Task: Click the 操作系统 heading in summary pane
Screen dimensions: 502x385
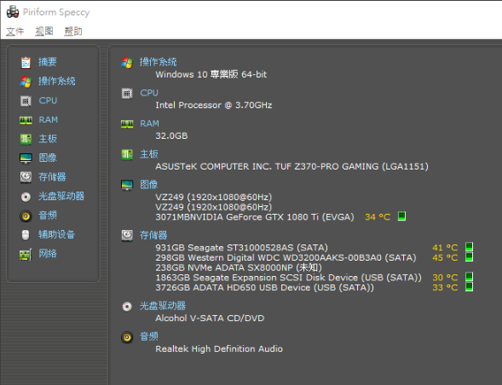Action: pyautogui.click(x=159, y=62)
